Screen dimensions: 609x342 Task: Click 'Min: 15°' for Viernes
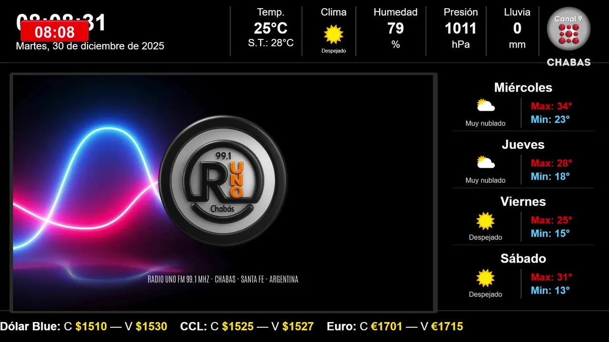tap(550, 233)
